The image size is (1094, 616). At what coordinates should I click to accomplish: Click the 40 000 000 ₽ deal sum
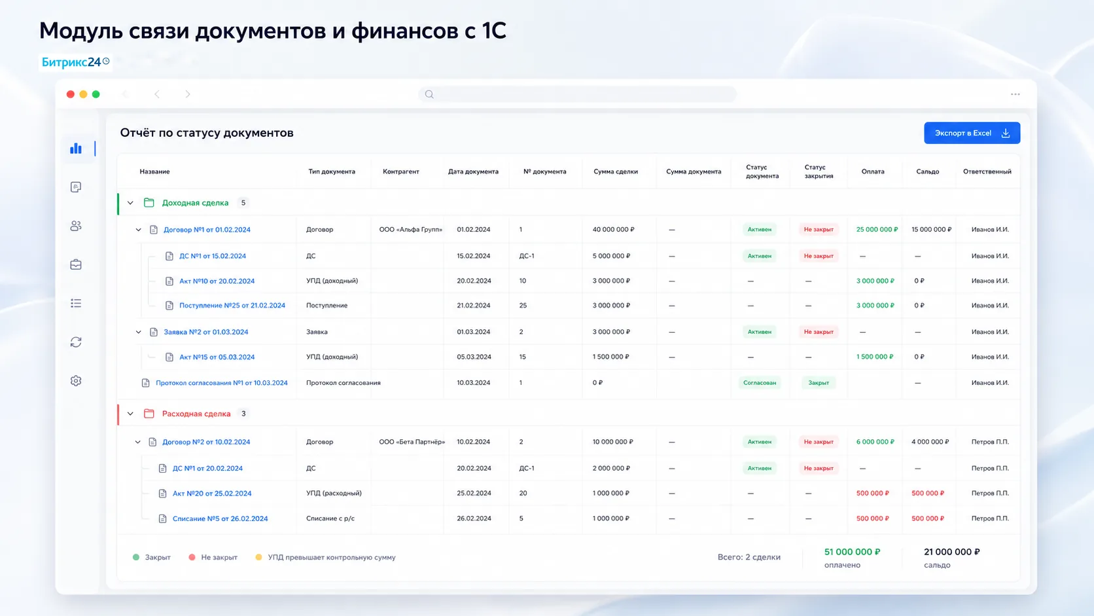(614, 230)
